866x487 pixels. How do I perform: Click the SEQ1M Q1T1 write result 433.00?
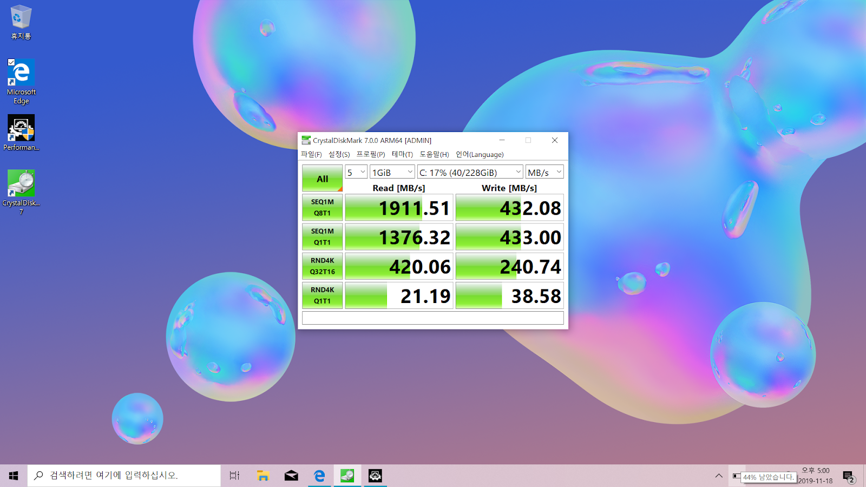tap(509, 237)
